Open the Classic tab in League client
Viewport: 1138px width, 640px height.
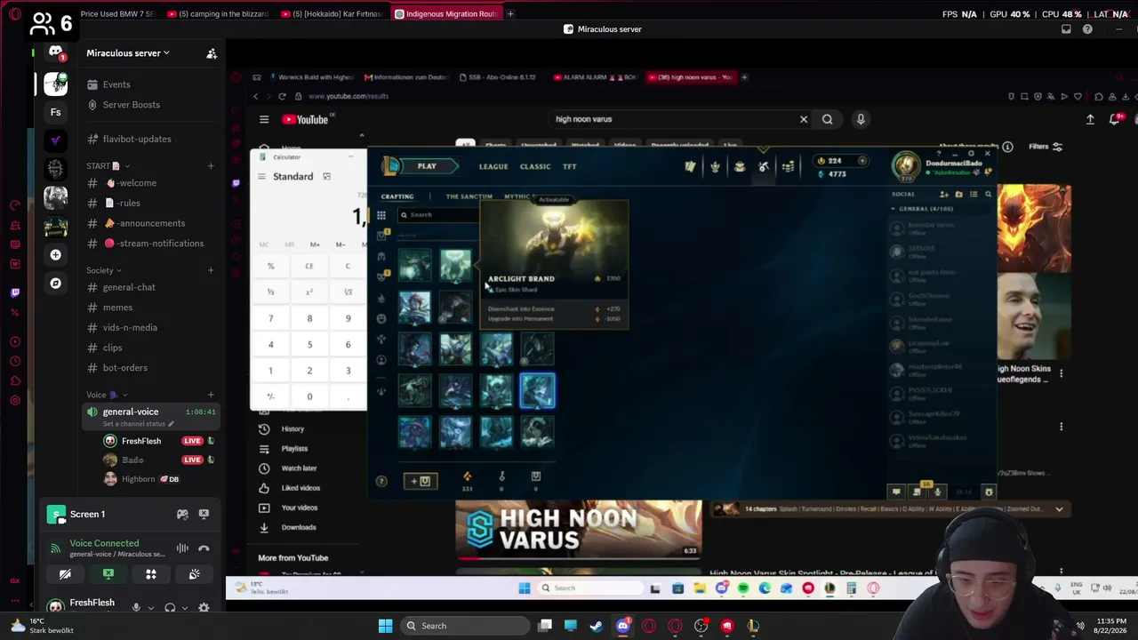tap(535, 166)
